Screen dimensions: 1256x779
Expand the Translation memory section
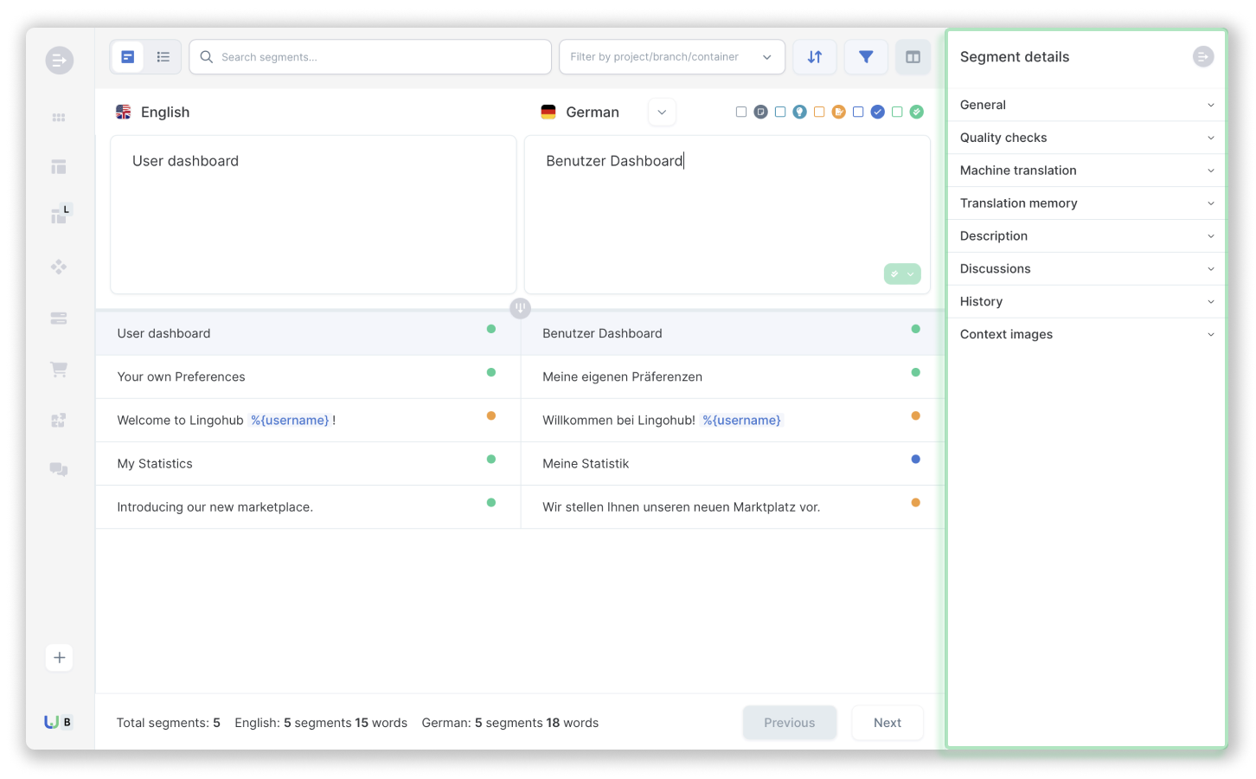point(1086,203)
